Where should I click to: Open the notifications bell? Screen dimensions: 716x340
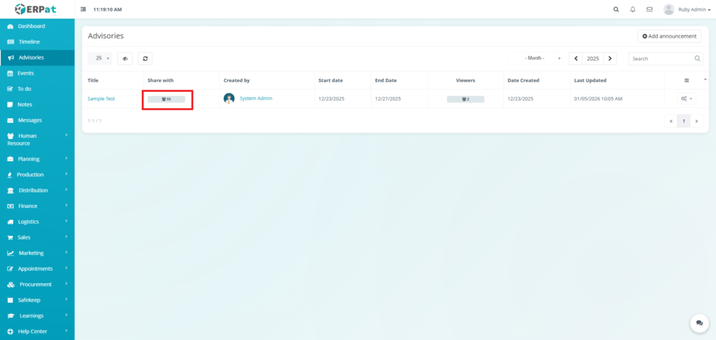(632, 9)
